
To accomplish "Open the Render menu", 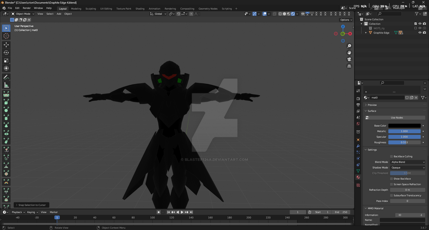I will point(27,8).
